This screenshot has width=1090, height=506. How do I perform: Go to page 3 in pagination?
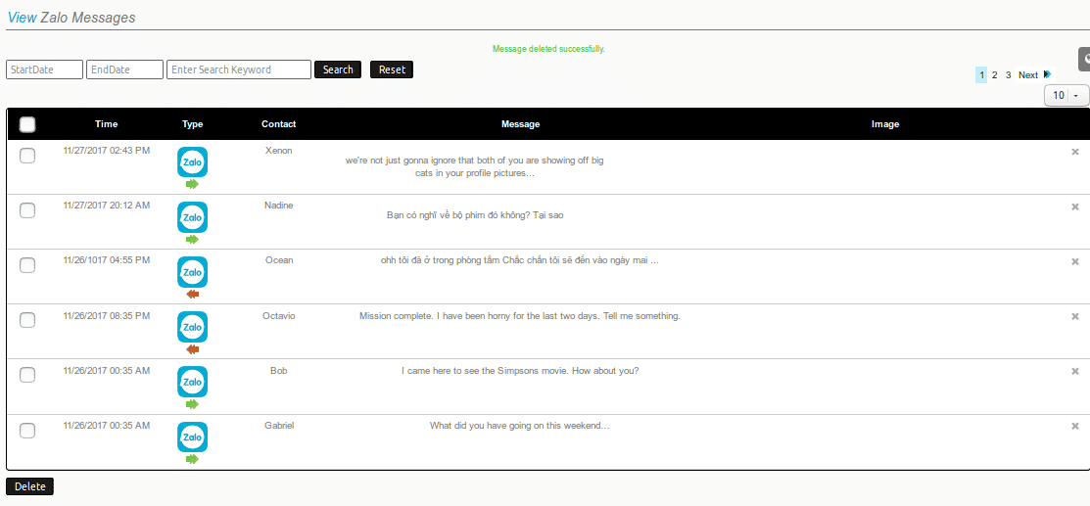[1008, 75]
